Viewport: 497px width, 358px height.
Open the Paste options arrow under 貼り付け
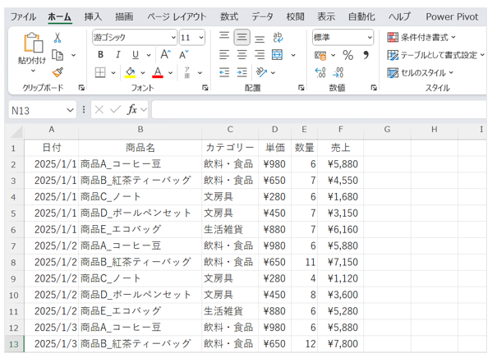[33, 71]
